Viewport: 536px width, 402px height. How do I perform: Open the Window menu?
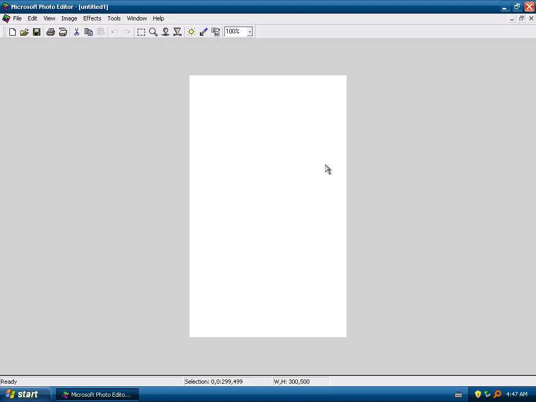(137, 18)
